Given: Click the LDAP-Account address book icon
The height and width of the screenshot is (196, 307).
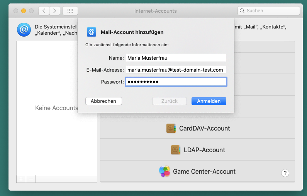Looking at the screenshot, I should click(x=176, y=150).
